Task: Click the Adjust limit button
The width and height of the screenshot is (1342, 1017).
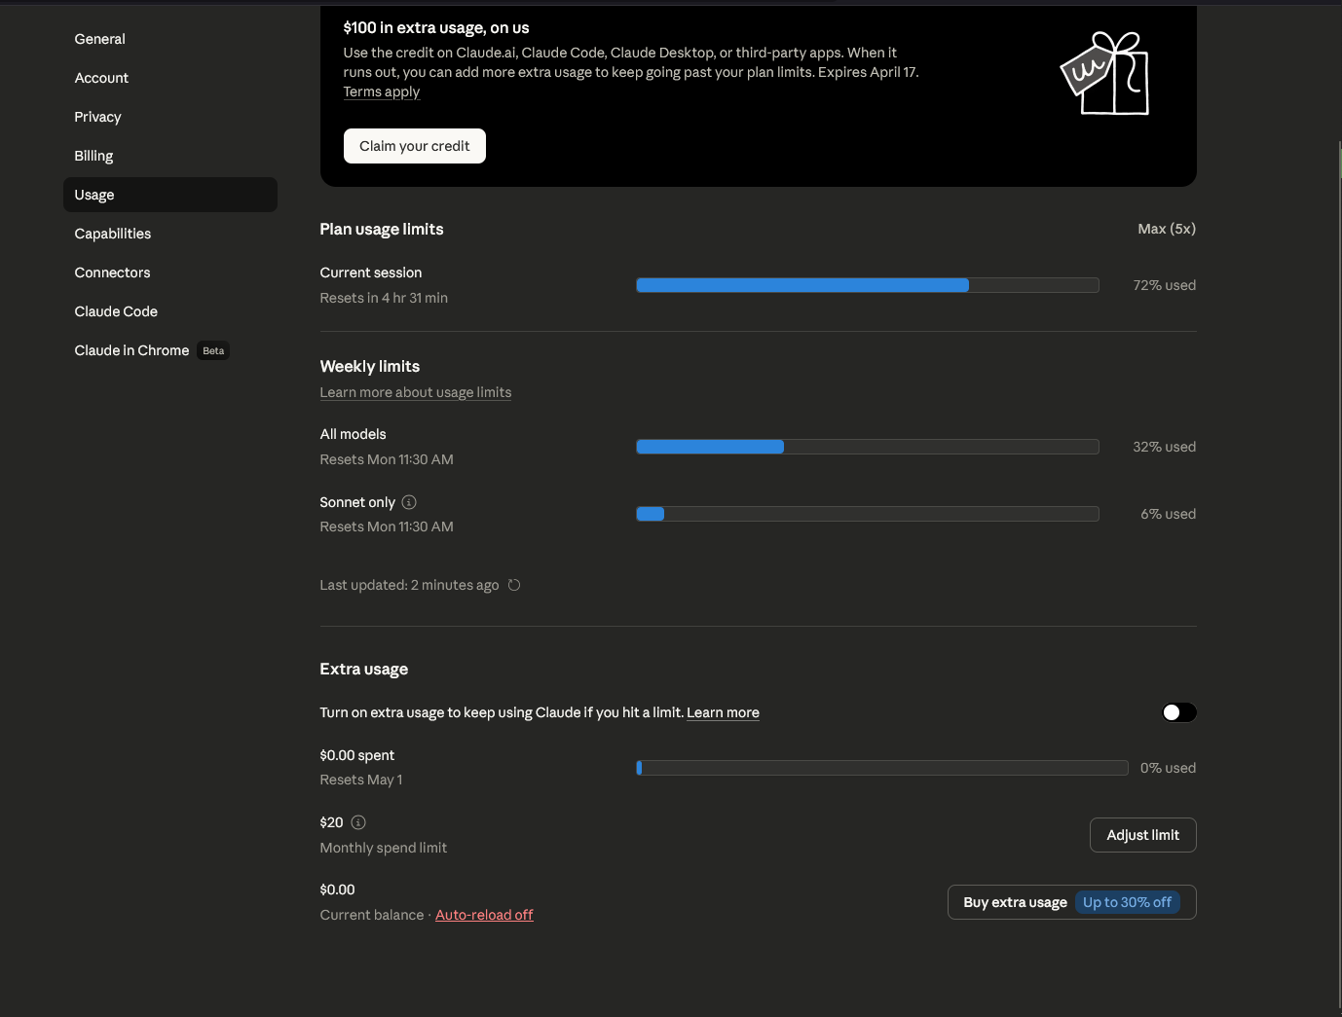Action: tap(1142, 835)
